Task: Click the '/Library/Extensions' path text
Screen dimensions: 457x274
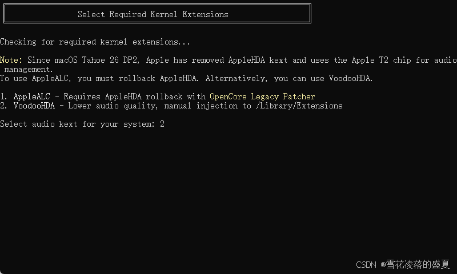Action: pos(299,106)
